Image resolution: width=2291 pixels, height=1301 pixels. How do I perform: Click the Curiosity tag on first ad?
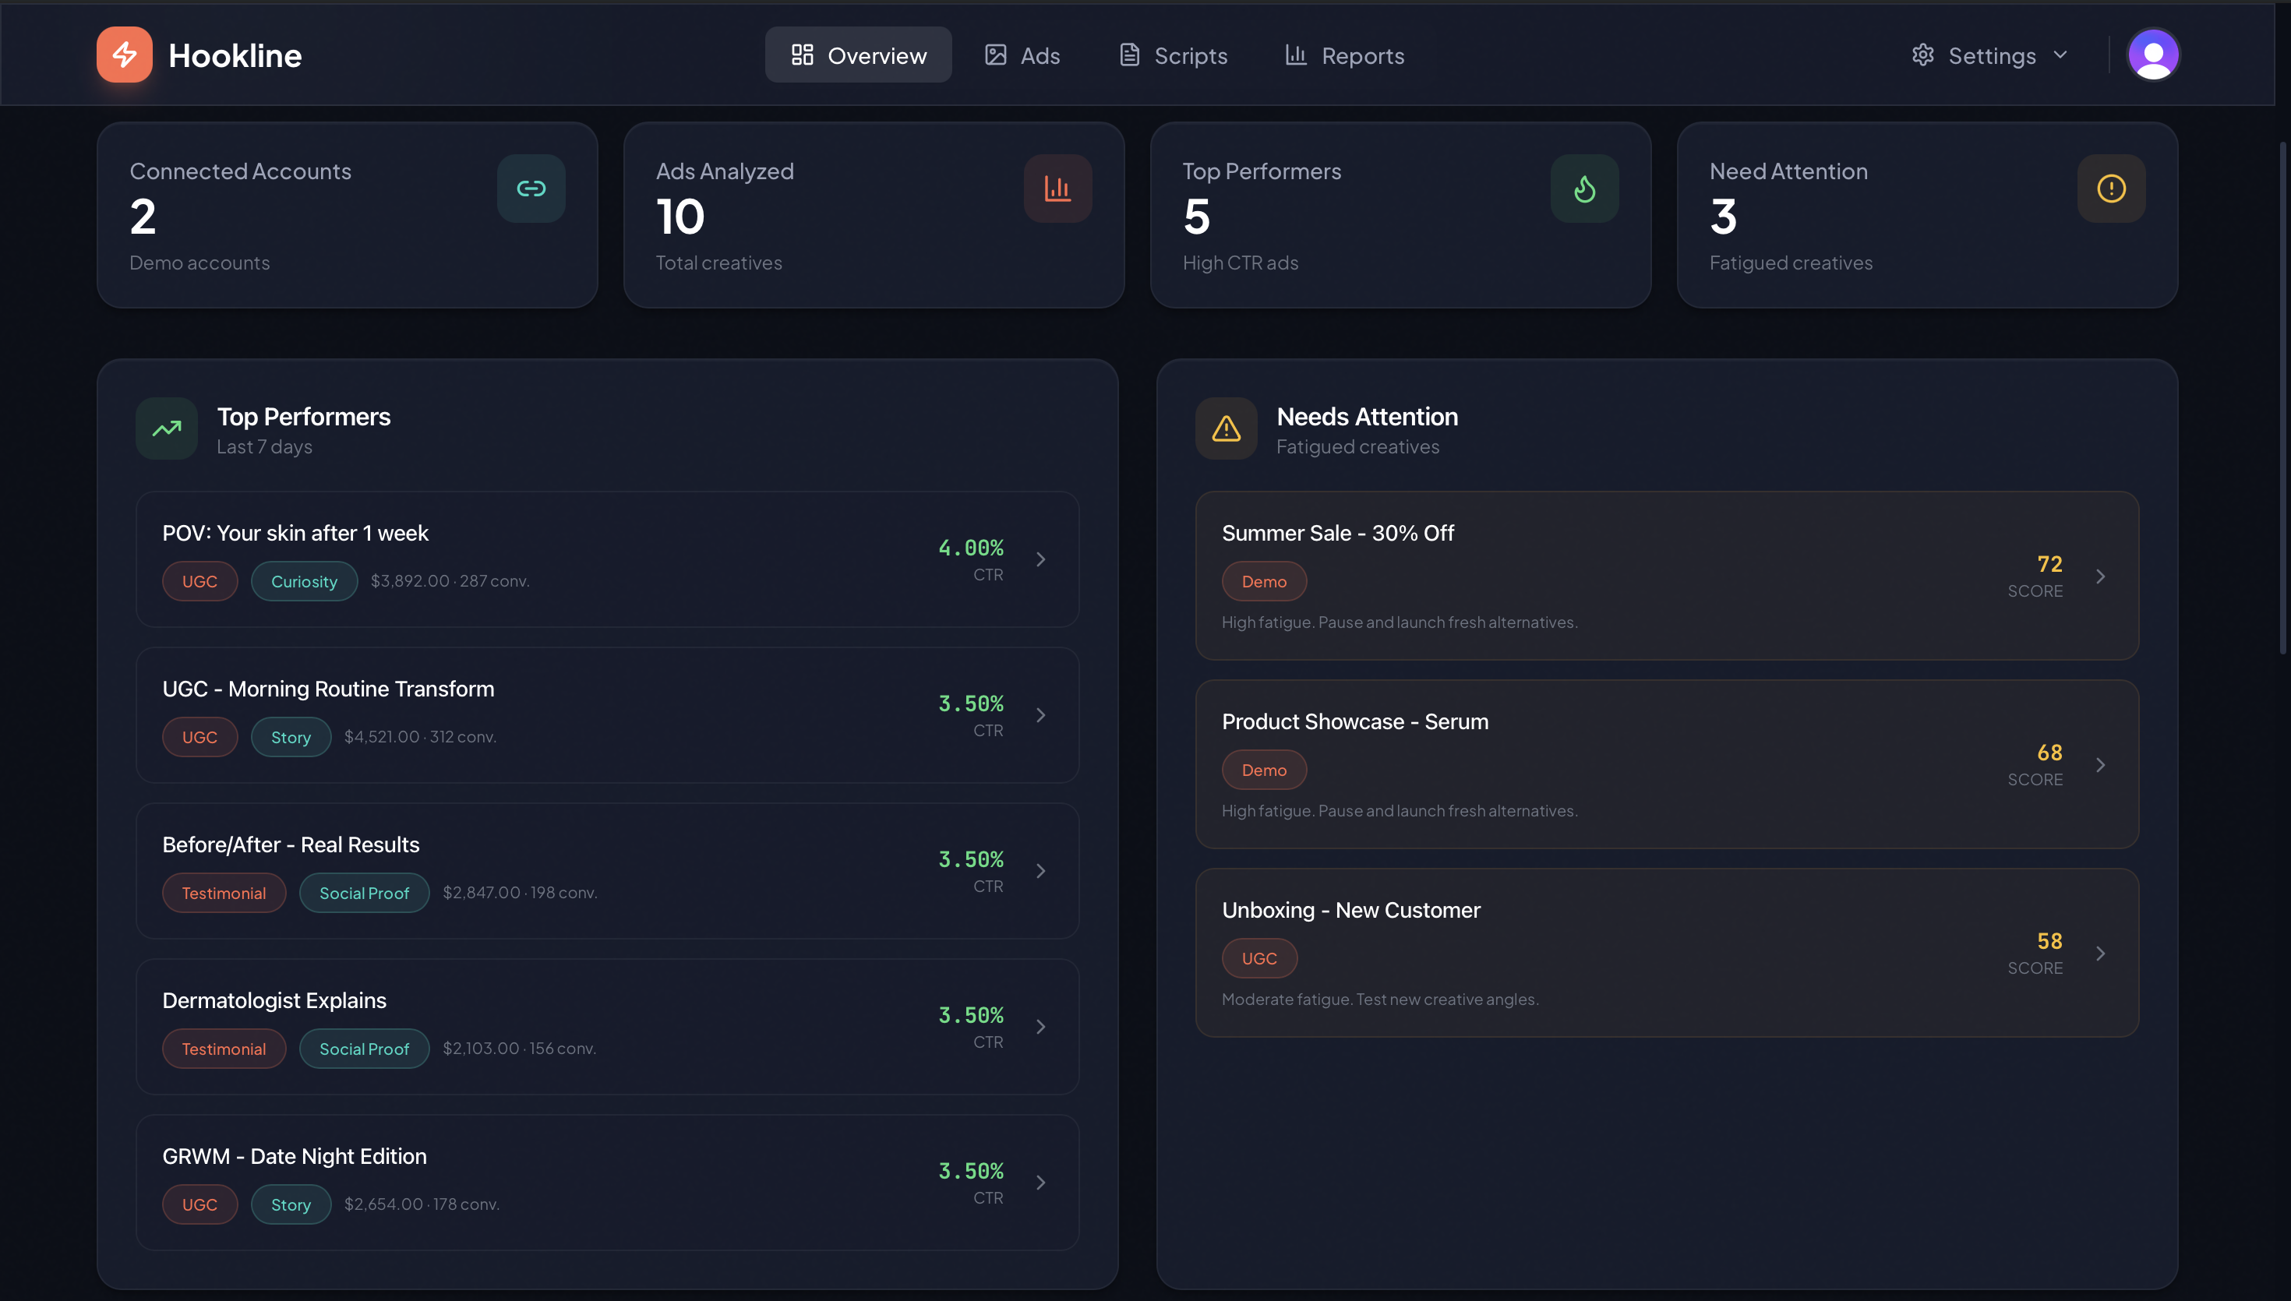(304, 582)
